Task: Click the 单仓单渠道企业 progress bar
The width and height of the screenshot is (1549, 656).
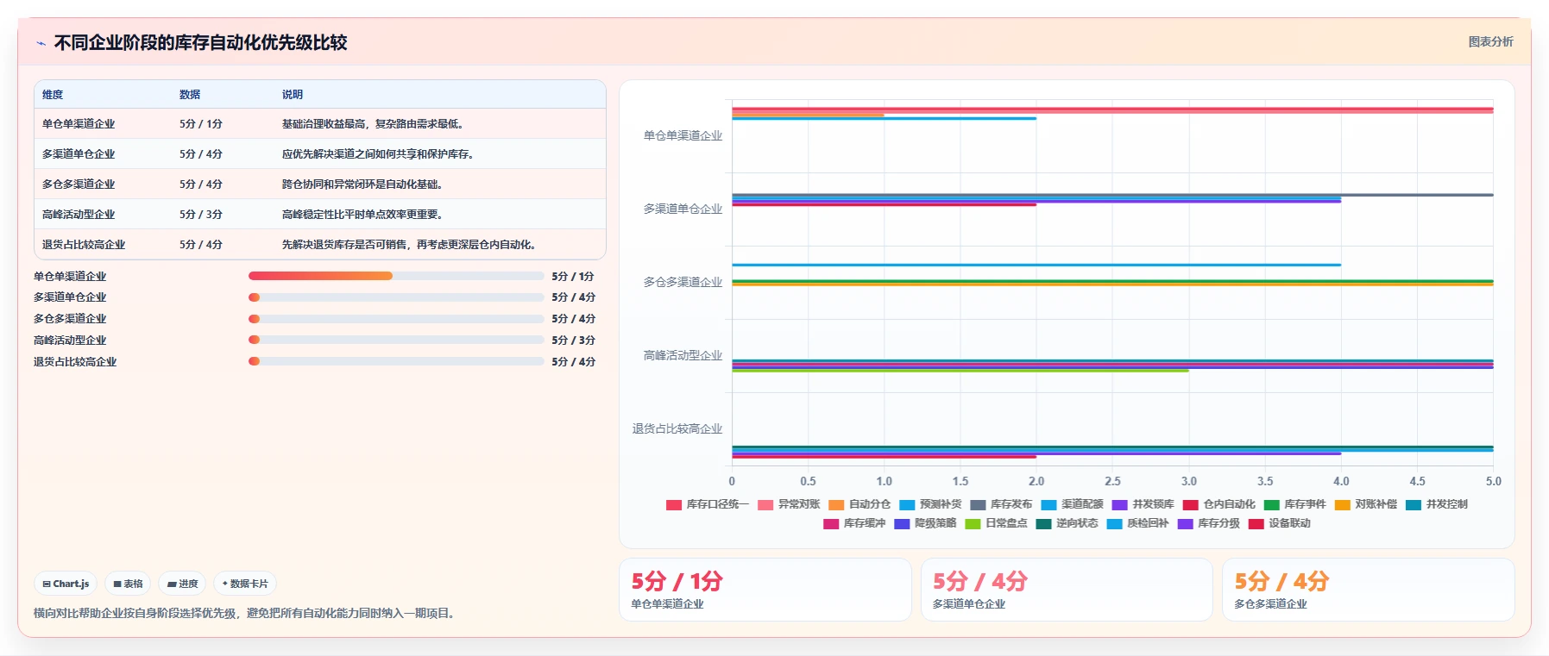Action: click(396, 276)
